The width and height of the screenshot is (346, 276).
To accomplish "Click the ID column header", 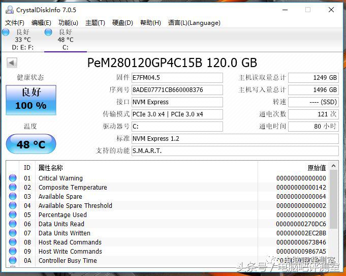I will (x=27, y=168).
